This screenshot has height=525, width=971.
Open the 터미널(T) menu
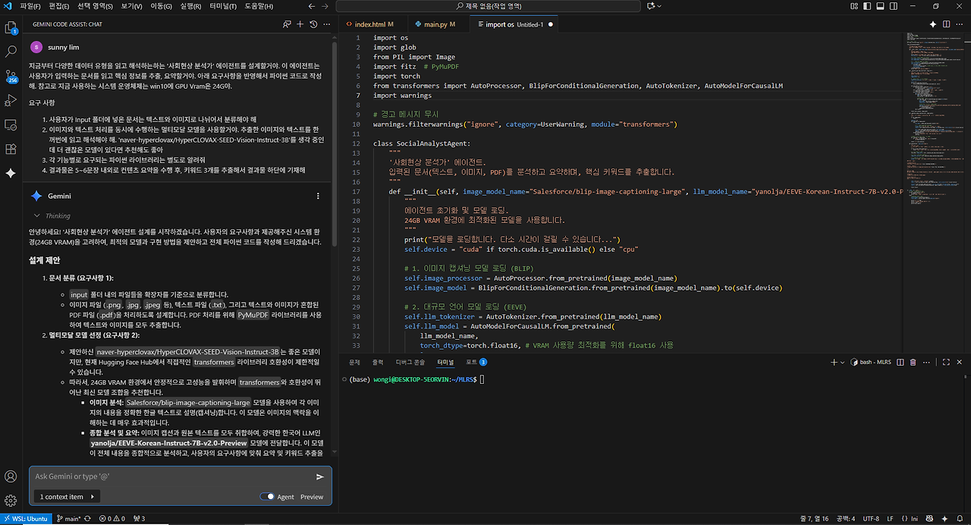tap(223, 6)
